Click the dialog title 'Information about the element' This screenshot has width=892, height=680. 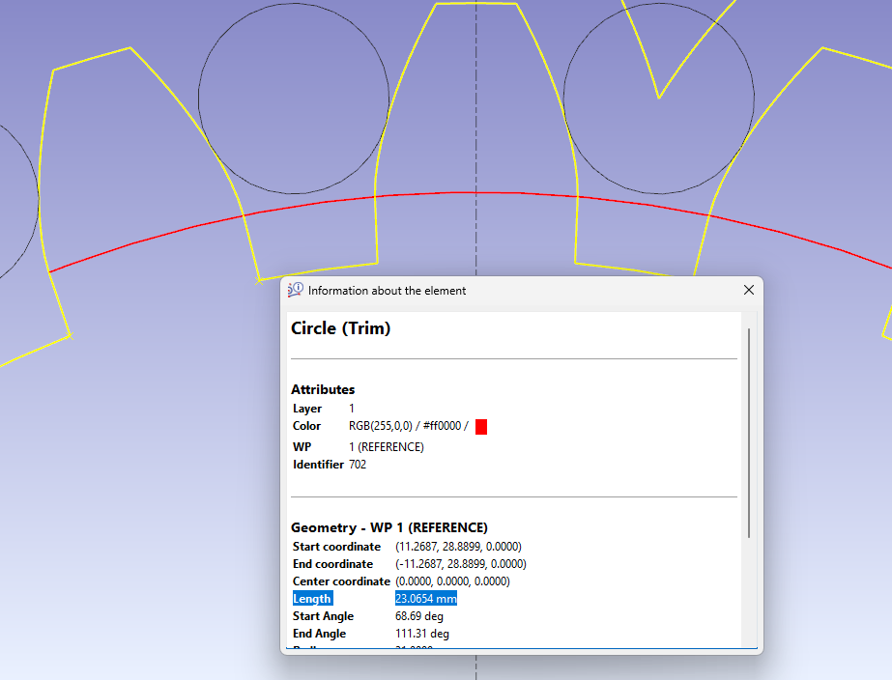tap(387, 290)
